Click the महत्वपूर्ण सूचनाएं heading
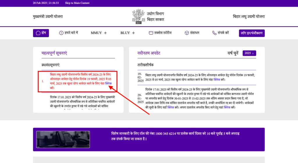Image resolution: width=298 pixels, height=163 pixels. coord(54,53)
